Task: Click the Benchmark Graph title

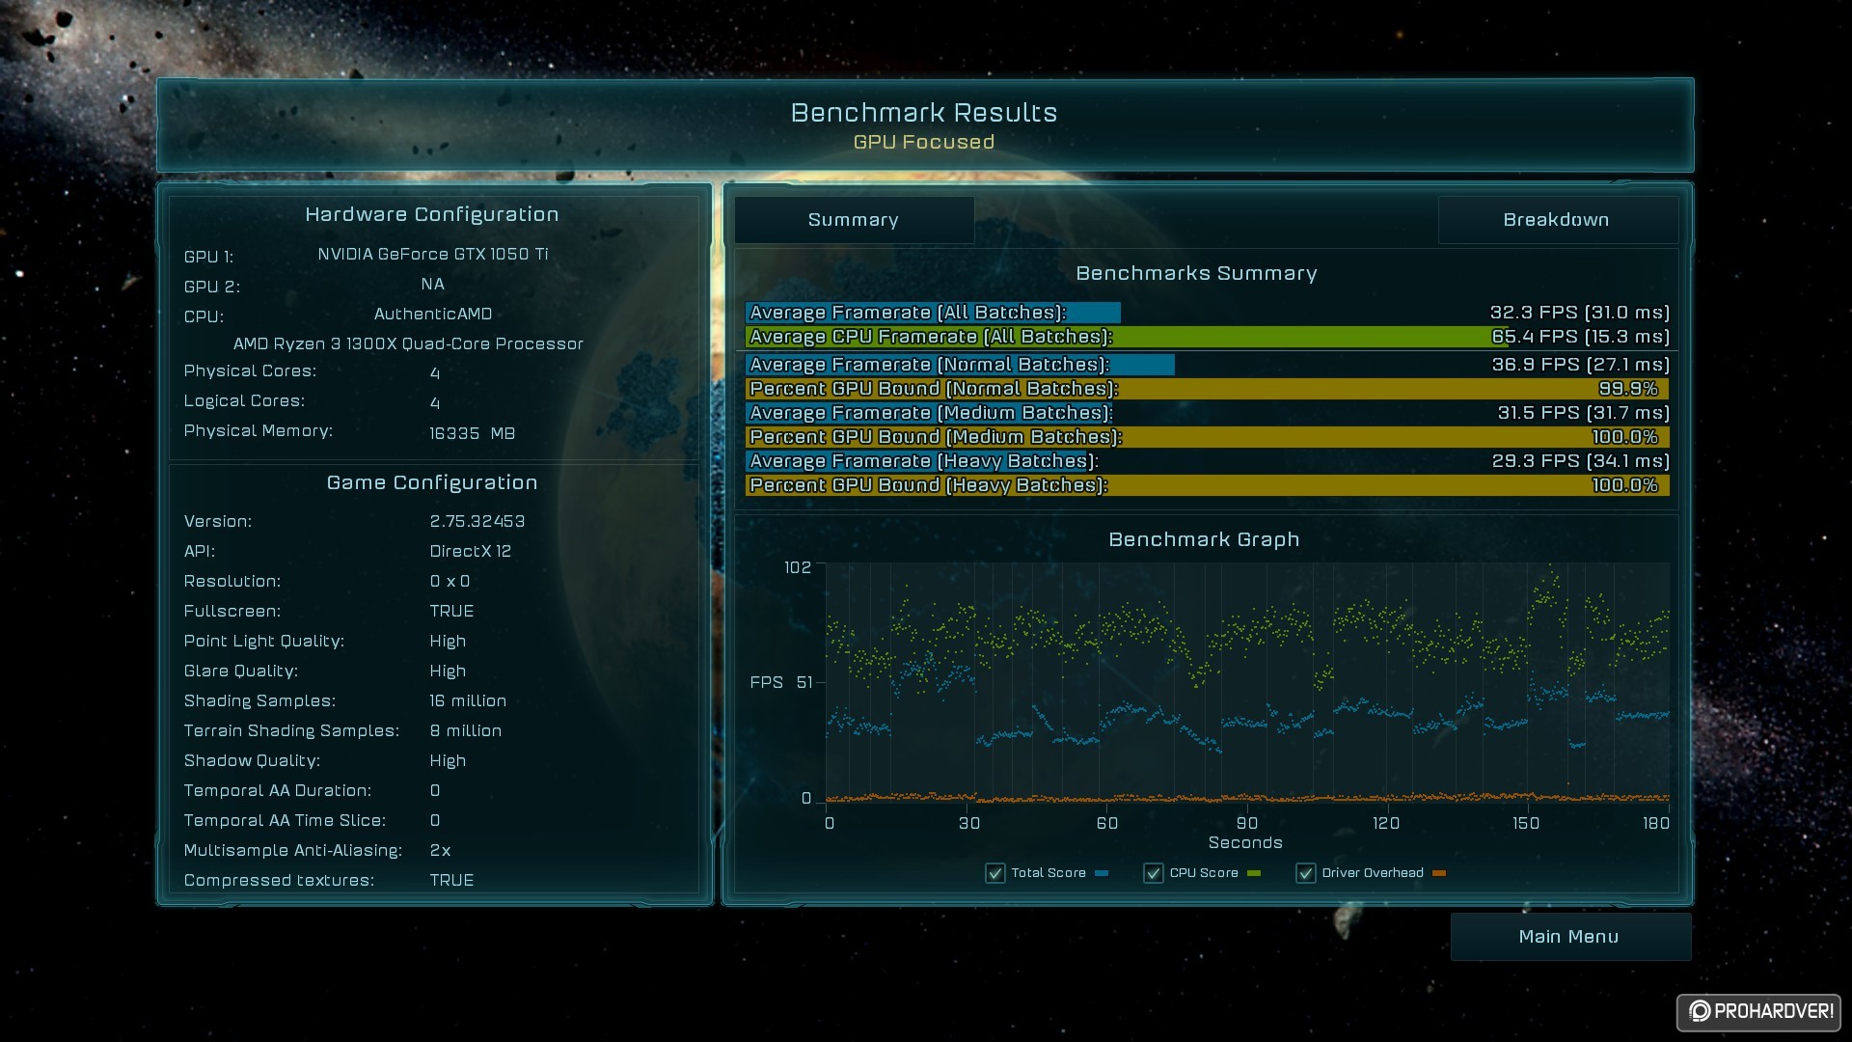Action: click(x=1204, y=540)
